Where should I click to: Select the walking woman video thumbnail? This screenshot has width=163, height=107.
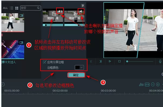point(13,22)
